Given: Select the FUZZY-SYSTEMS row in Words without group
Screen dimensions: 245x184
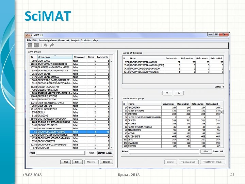Looking at the screenshot, I should coord(171,111).
